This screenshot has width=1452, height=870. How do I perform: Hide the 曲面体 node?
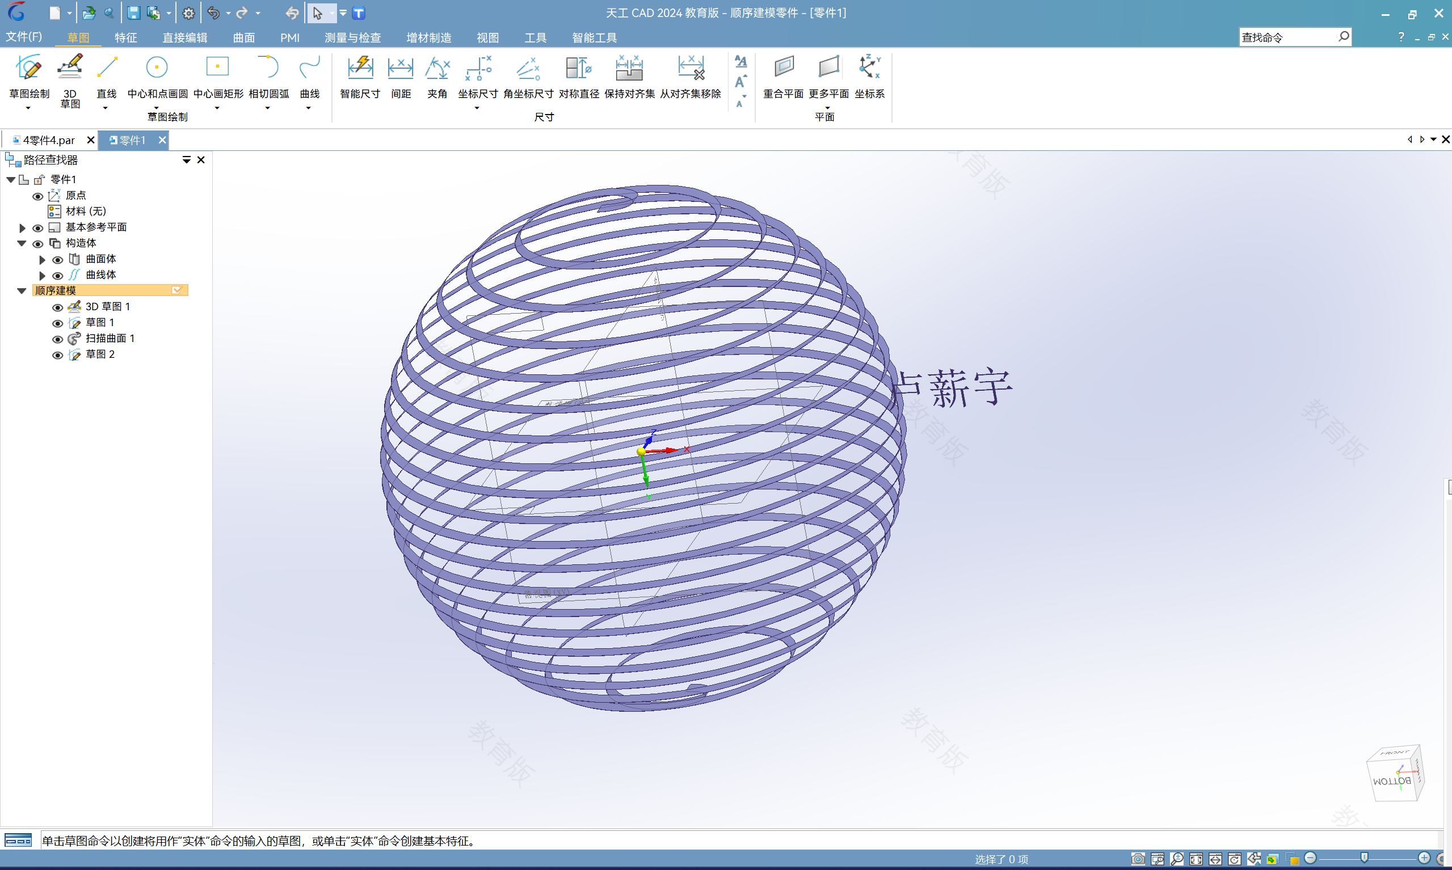pos(57,259)
